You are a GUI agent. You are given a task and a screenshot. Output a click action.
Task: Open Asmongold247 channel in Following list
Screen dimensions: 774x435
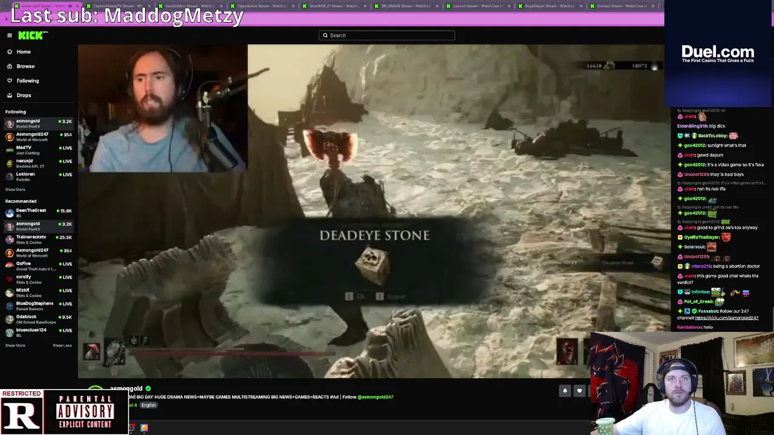[39, 137]
